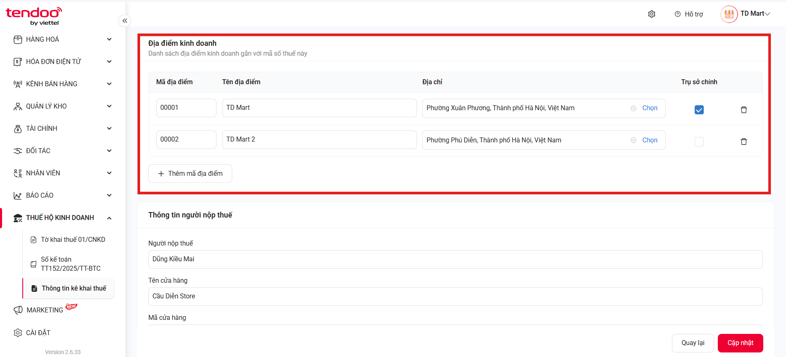Delete location row 00002 with trash icon
This screenshot has height=357, width=786.
pyautogui.click(x=744, y=142)
